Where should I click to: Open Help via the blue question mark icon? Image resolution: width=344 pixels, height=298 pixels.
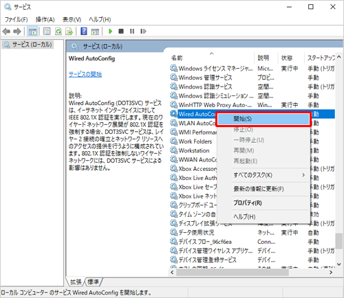(84, 31)
